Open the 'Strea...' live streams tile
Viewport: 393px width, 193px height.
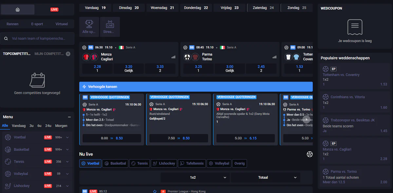point(110,27)
